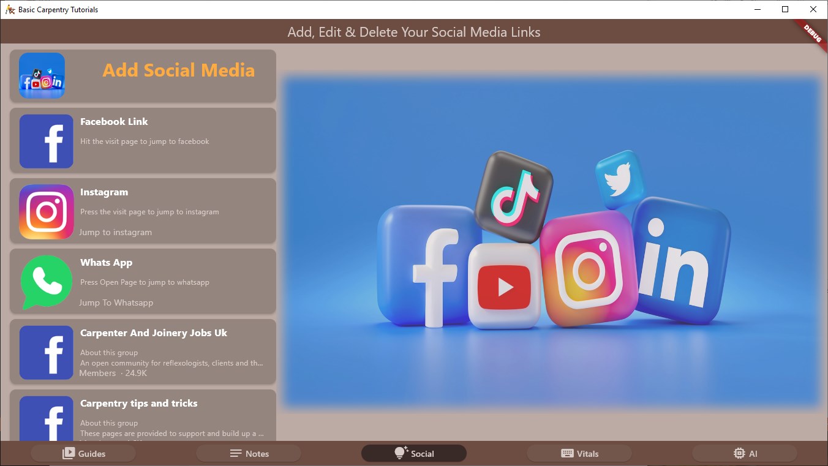Open the Guides tab
The height and width of the screenshot is (466, 828).
click(83, 453)
